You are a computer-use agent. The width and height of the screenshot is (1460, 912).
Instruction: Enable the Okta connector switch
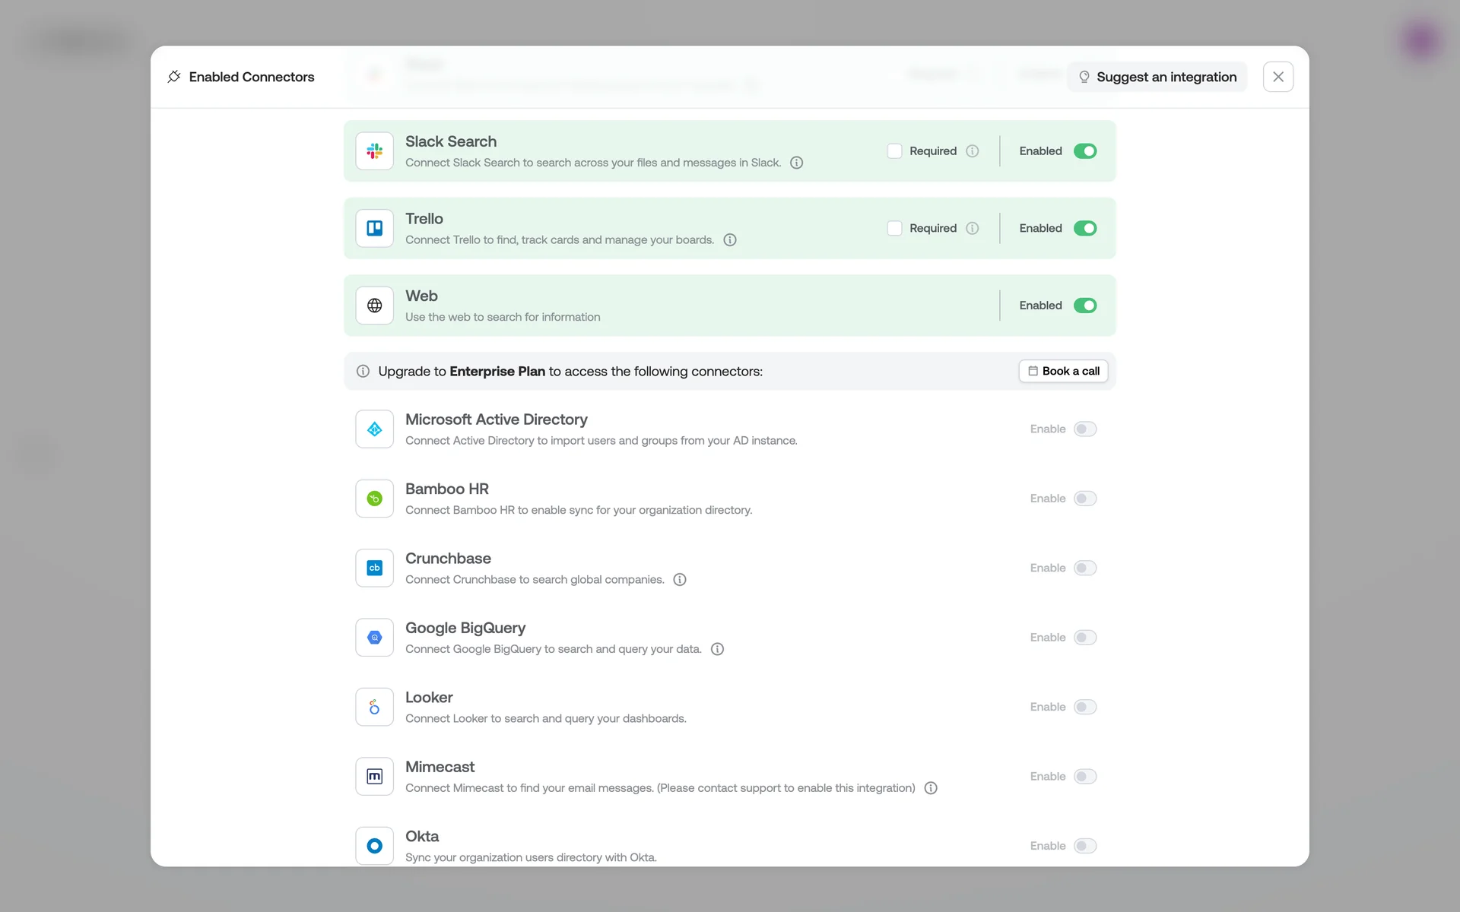(x=1084, y=846)
